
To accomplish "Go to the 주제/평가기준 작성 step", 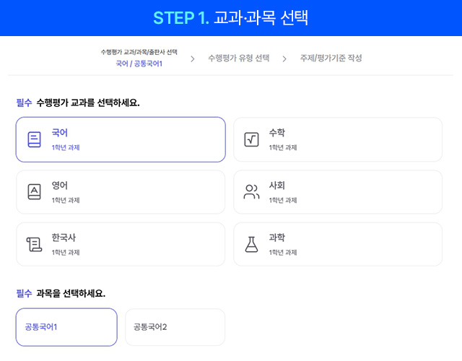I will [331, 58].
